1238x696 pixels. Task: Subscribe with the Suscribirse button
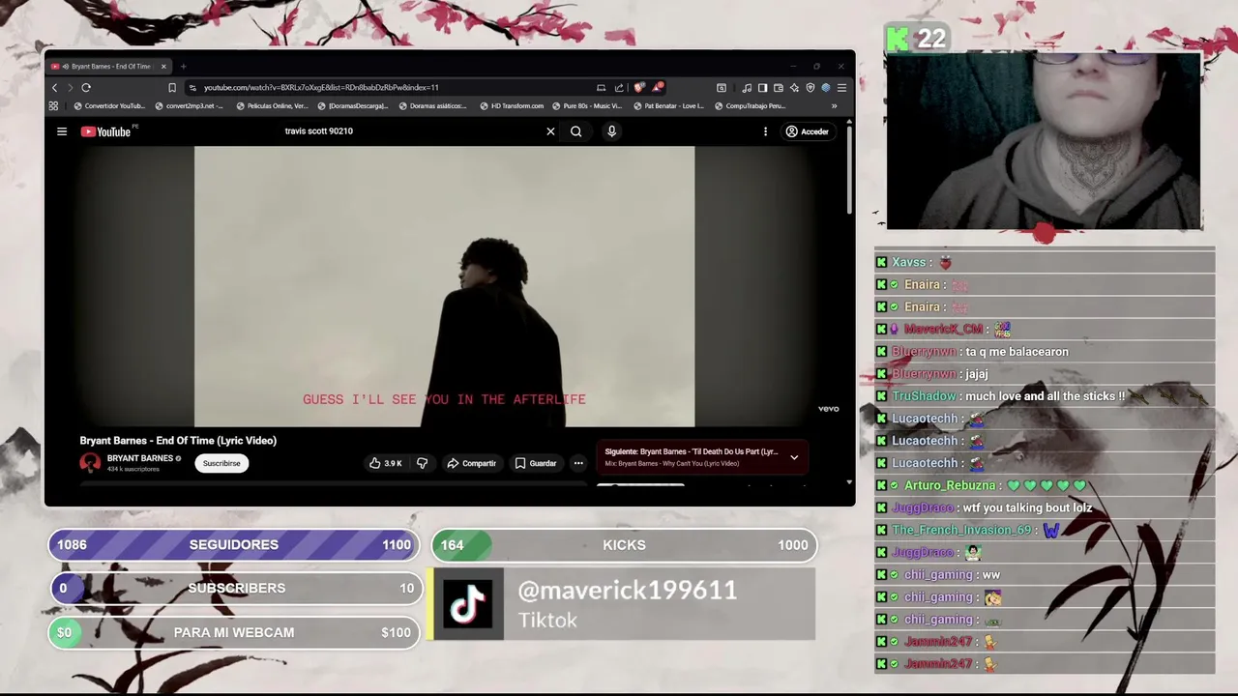pyautogui.click(x=221, y=463)
